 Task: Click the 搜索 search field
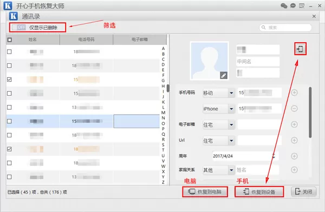[x=285, y=28]
